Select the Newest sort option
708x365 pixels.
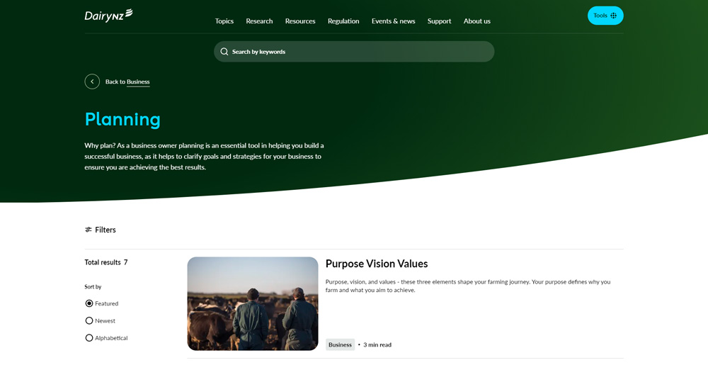tap(101, 321)
